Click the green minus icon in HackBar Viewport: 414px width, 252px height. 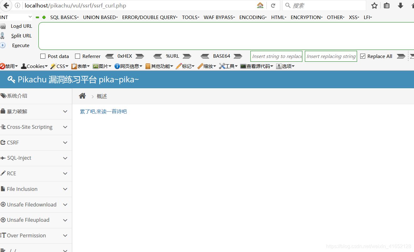pyautogui.click(x=38, y=17)
